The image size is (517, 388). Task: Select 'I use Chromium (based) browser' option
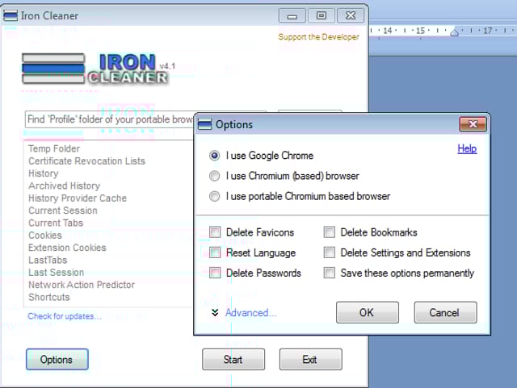pyautogui.click(x=214, y=176)
